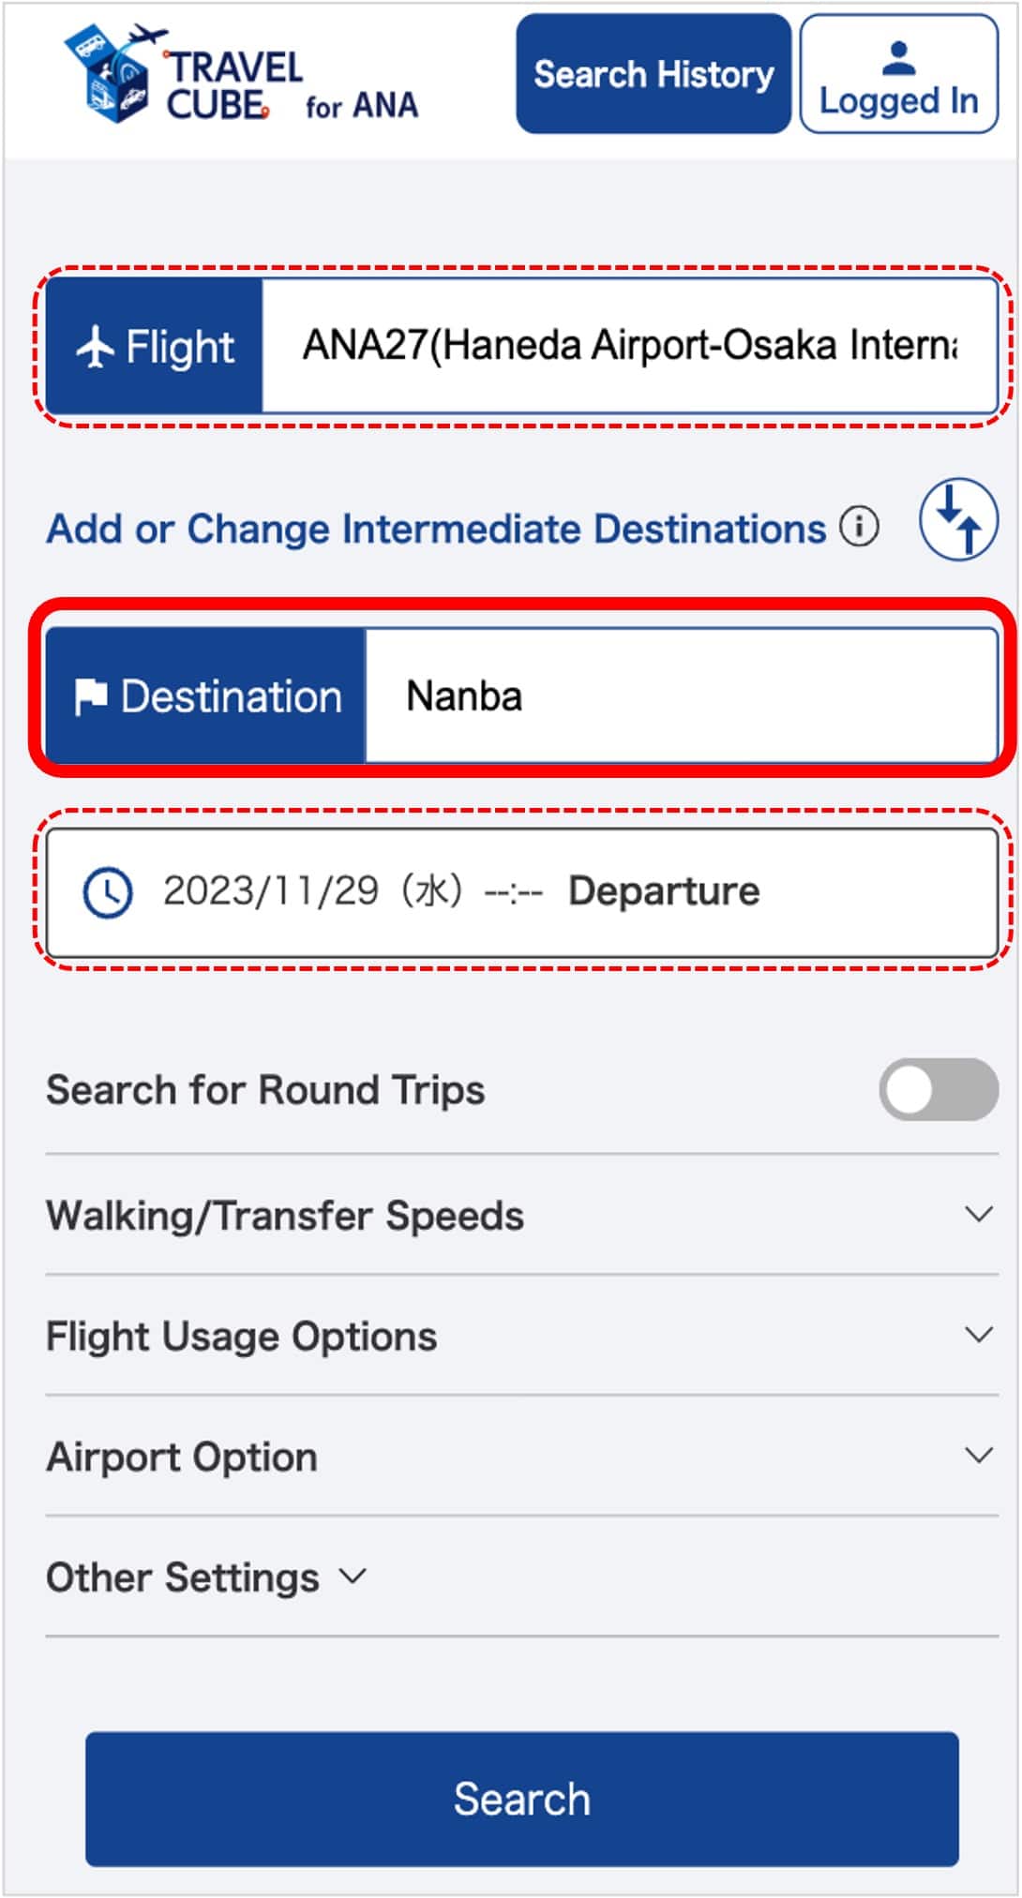This screenshot has height=1898, width=1022.
Task: Click the Travel Cube for ANA logo
Action: pos(239,77)
